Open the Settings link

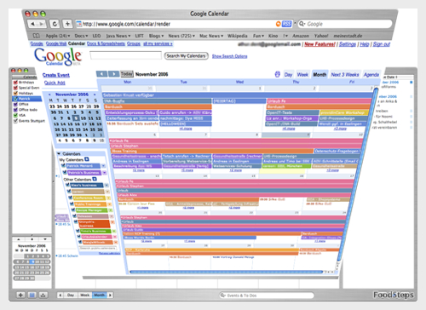click(348, 44)
